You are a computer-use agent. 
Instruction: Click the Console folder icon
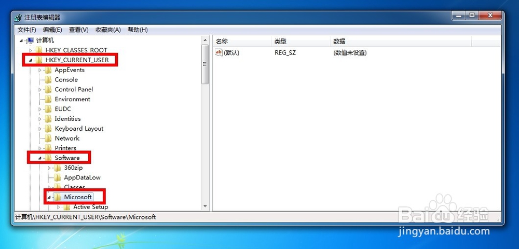48,80
